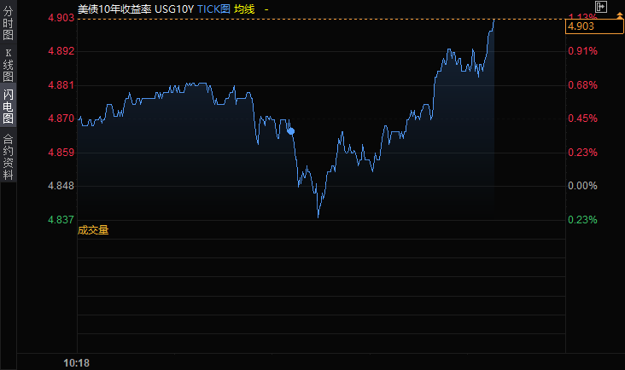Click the exit icon at top right

pyautogui.click(x=601, y=7)
